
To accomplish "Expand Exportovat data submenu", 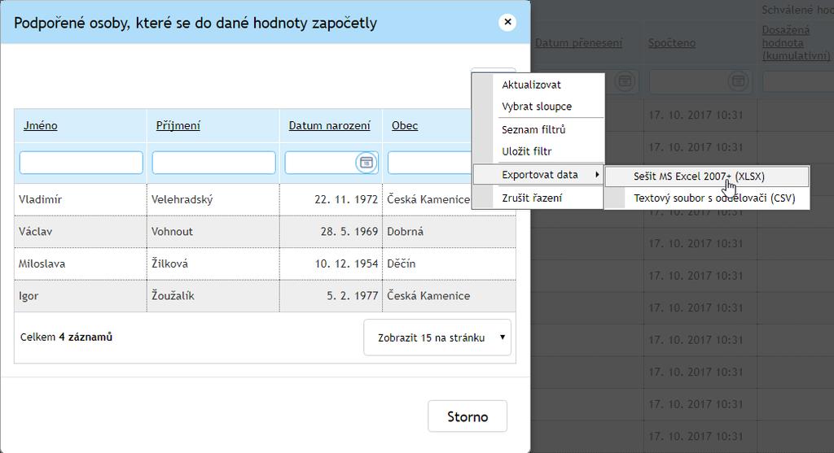I will click(x=538, y=175).
